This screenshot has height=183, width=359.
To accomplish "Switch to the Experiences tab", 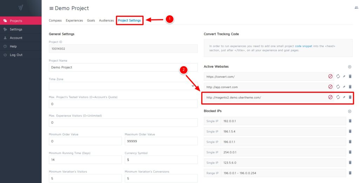I will tap(74, 20).
